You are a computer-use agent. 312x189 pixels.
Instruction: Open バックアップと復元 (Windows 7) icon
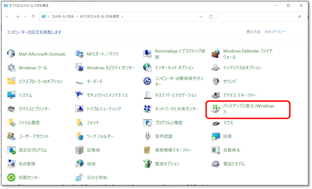pos(216,109)
